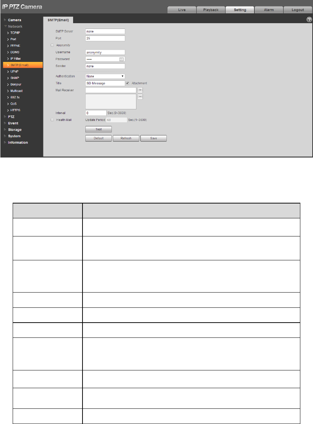Open IP Filter settings in sidebar
The image size is (313, 424).
(16, 59)
